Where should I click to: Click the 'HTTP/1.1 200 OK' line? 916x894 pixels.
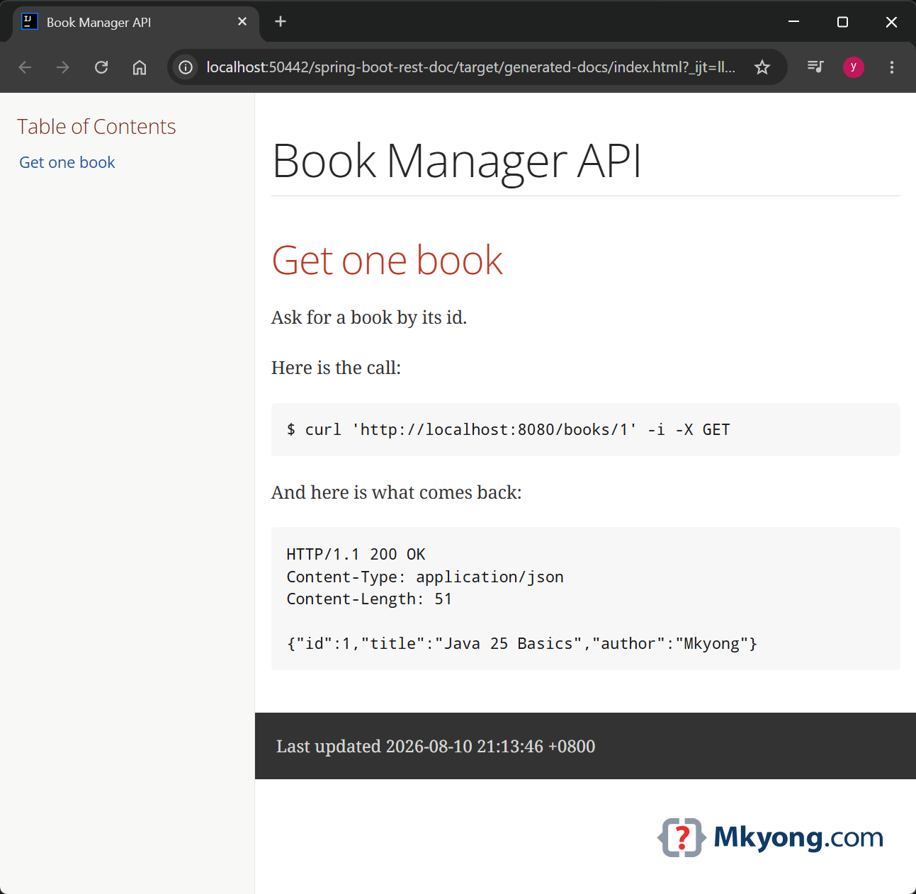(356, 554)
